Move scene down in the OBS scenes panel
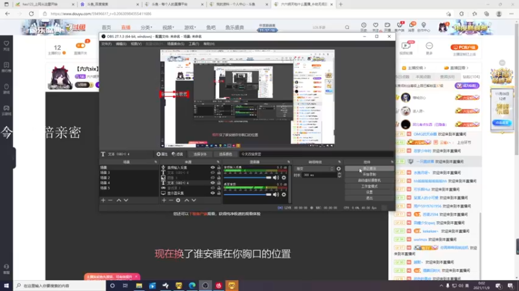519x291 pixels. (x=126, y=200)
